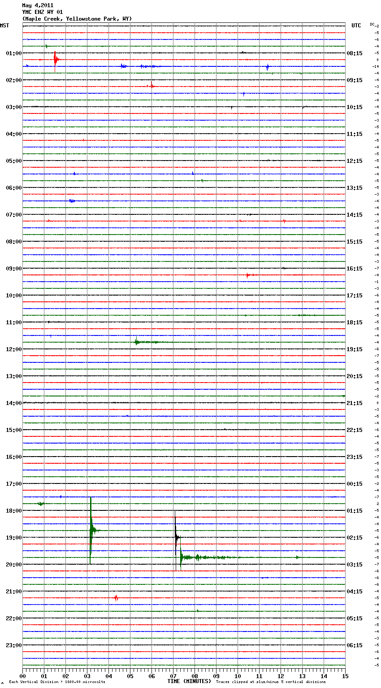Click the "05" minute tick on bottom axis
The image size is (381, 688).
[130, 676]
